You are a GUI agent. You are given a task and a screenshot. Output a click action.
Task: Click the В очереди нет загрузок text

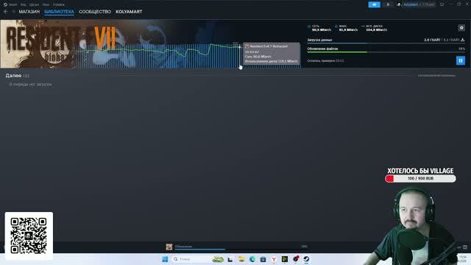pyautogui.click(x=31, y=85)
